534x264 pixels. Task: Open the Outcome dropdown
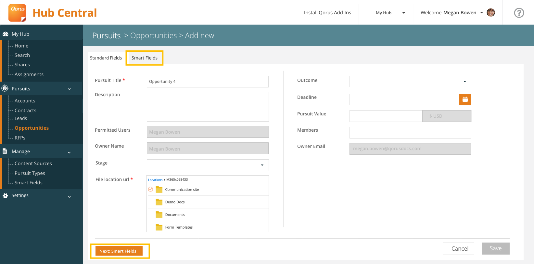coord(410,82)
